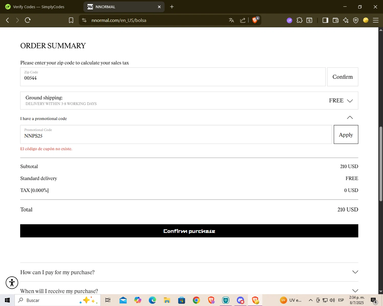Open the yellow profile avatar

tap(366, 20)
